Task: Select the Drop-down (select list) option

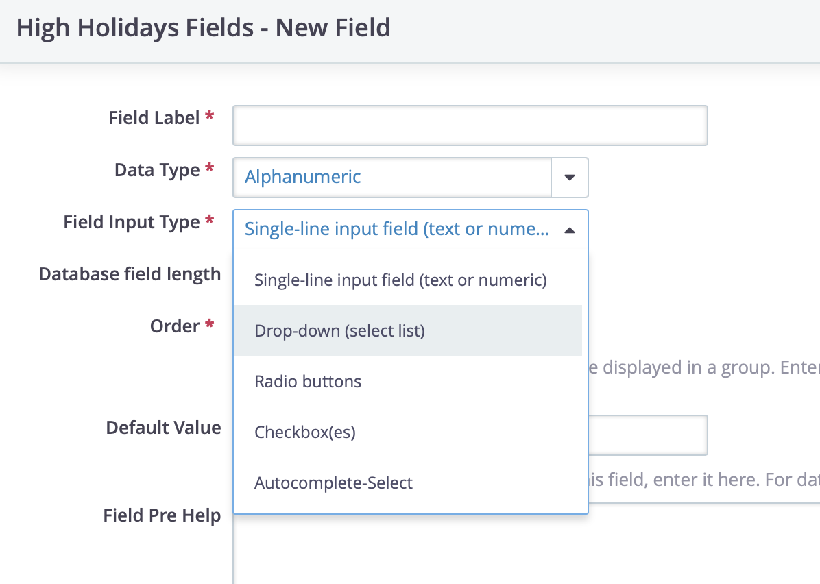Action: point(408,331)
